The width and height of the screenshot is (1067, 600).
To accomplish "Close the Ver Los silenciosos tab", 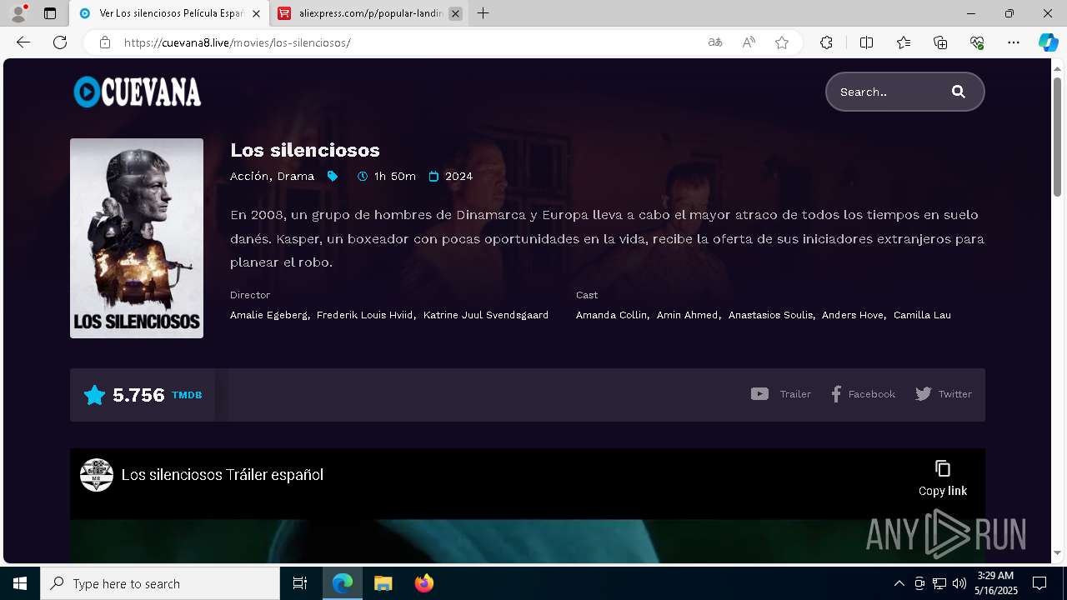I will pyautogui.click(x=256, y=13).
